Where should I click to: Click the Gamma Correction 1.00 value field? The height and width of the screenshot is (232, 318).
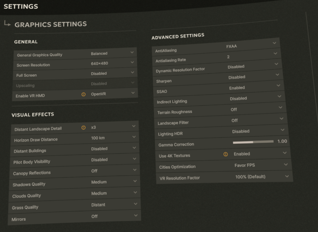(x=282, y=141)
